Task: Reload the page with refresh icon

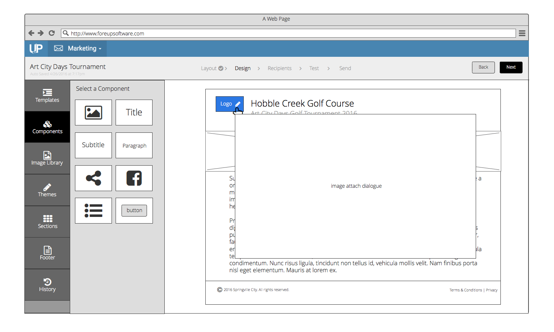Action: [x=52, y=33]
